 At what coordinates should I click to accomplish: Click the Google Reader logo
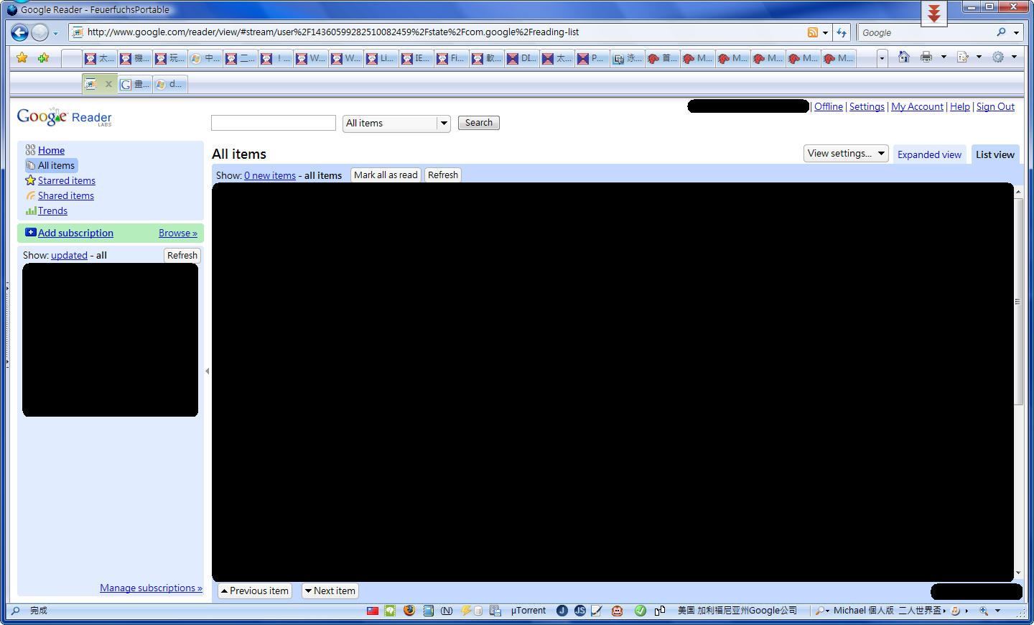(x=65, y=117)
